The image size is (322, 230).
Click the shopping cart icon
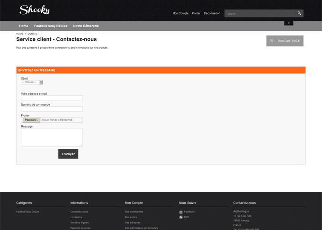pyautogui.click(x=272, y=41)
